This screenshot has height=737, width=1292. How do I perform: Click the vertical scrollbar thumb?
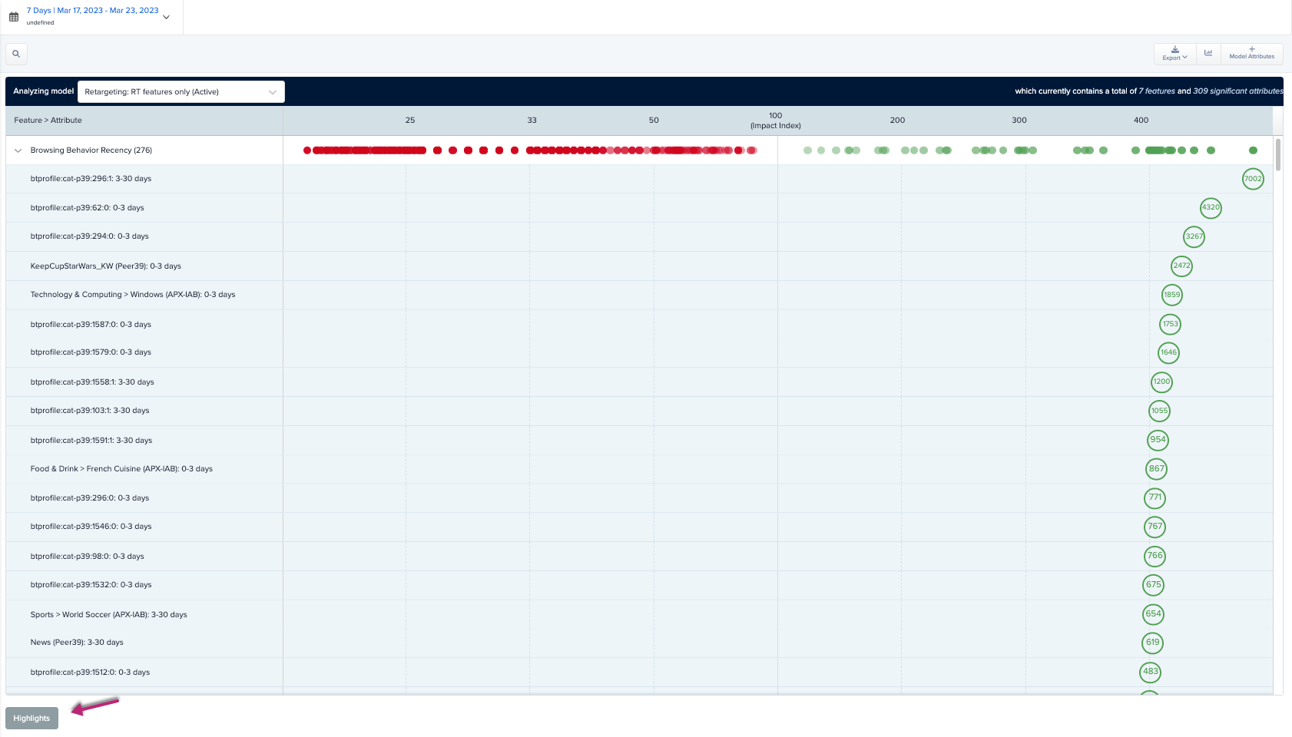1278,154
